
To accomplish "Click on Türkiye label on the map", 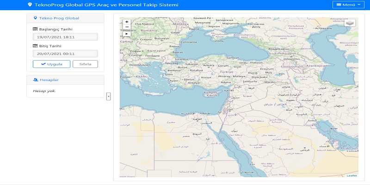I will click(x=227, y=72).
